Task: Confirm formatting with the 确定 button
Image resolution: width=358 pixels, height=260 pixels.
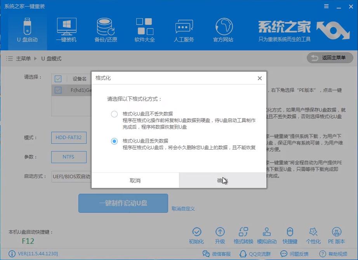Action: tap(223, 180)
